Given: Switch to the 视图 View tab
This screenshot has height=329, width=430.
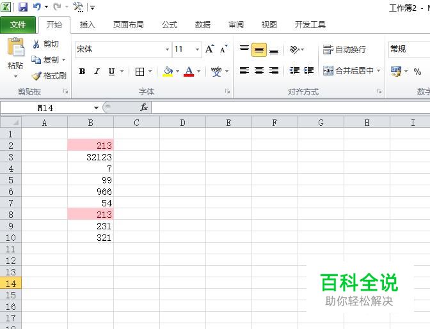Looking at the screenshot, I should (269, 25).
